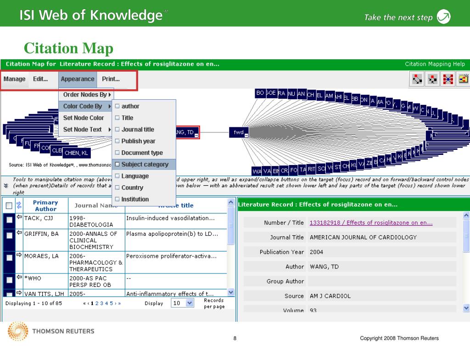The width and height of the screenshot is (470, 353).
Task: Click the yellow branching-map toolbar icon
Action: click(464, 79)
